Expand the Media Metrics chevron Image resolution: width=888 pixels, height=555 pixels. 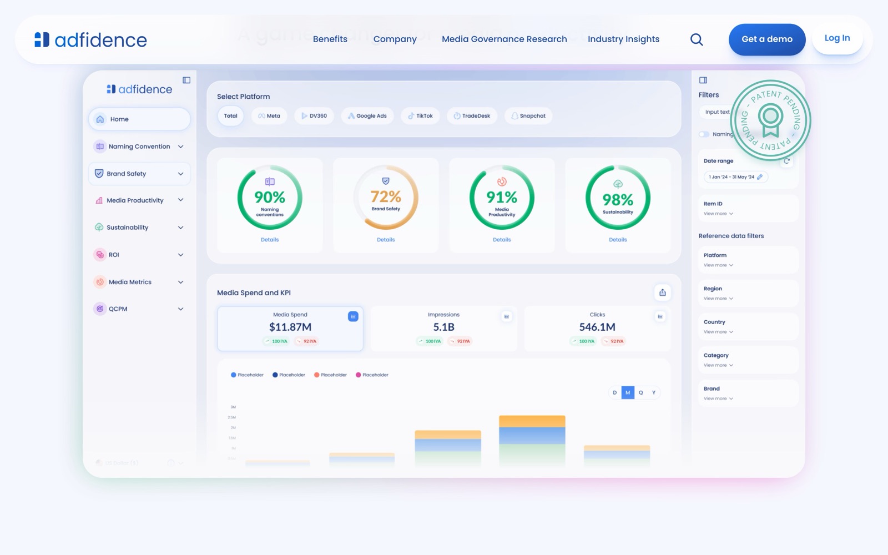[180, 282]
